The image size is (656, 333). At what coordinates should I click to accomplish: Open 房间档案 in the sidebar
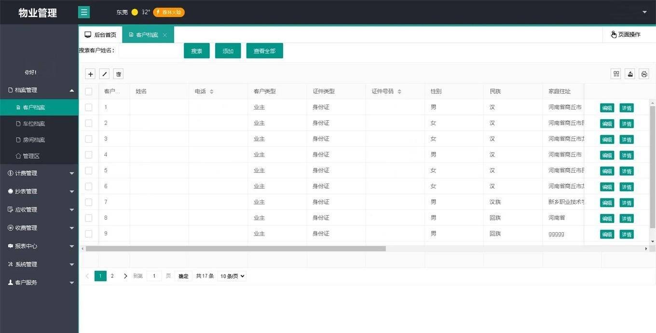pos(39,140)
